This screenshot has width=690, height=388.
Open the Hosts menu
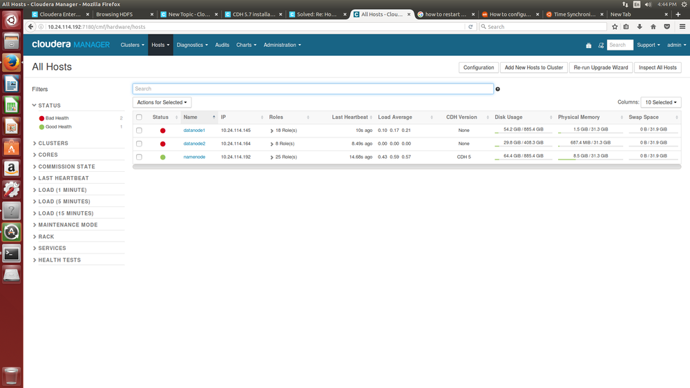click(160, 45)
